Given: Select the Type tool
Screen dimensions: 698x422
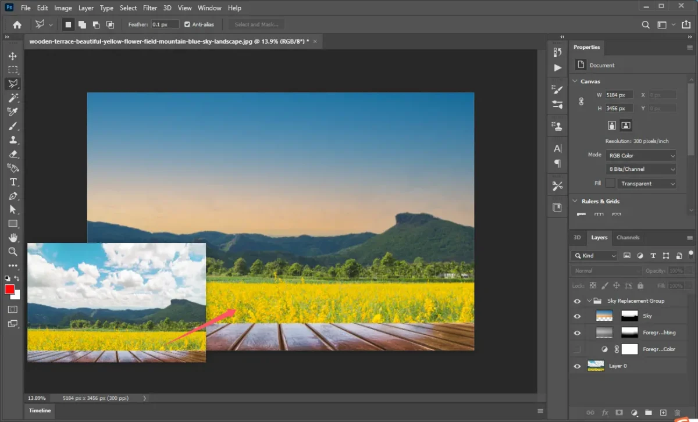Looking at the screenshot, I should [13, 182].
